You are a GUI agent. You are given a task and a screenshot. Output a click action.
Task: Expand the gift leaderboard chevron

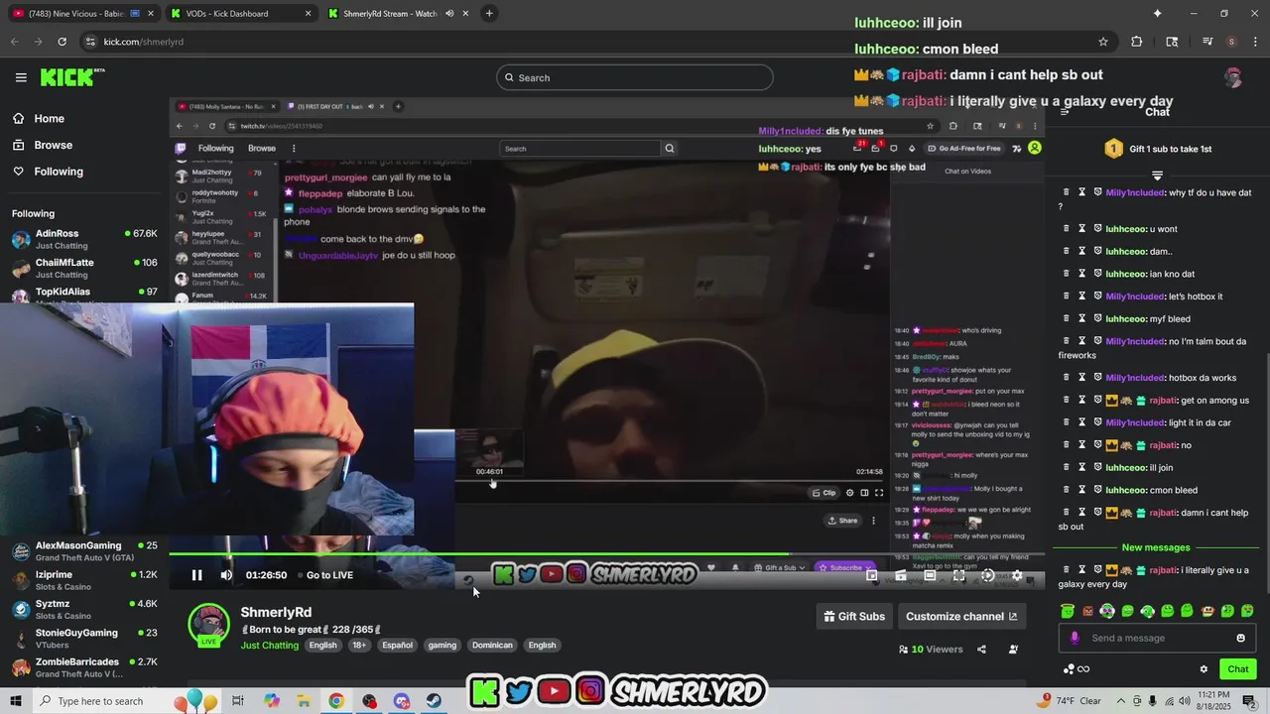[x=1157, y=176]
